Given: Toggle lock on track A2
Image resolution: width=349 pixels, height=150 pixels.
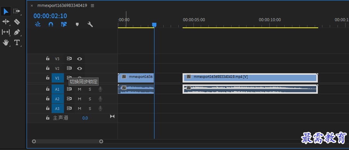Looking at the screenshot, I should pyautogui.click(x=47, y=98).
